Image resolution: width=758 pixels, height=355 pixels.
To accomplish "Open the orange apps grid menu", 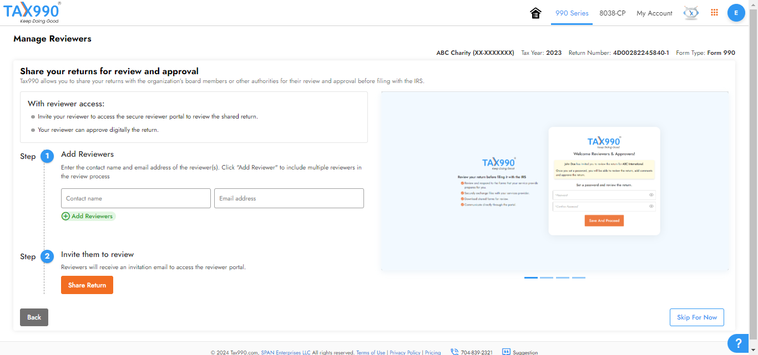I will tap(715, 12).
